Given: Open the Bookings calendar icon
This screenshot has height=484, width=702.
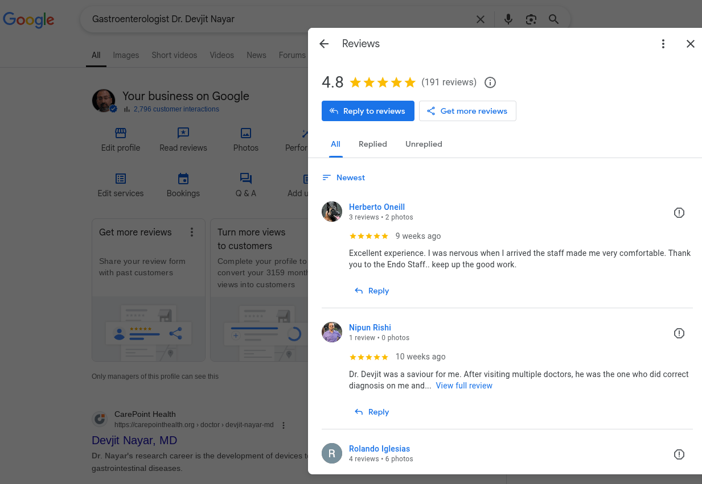Looking at the screenshot, I should pyautogui.click(x=183, y=179).
